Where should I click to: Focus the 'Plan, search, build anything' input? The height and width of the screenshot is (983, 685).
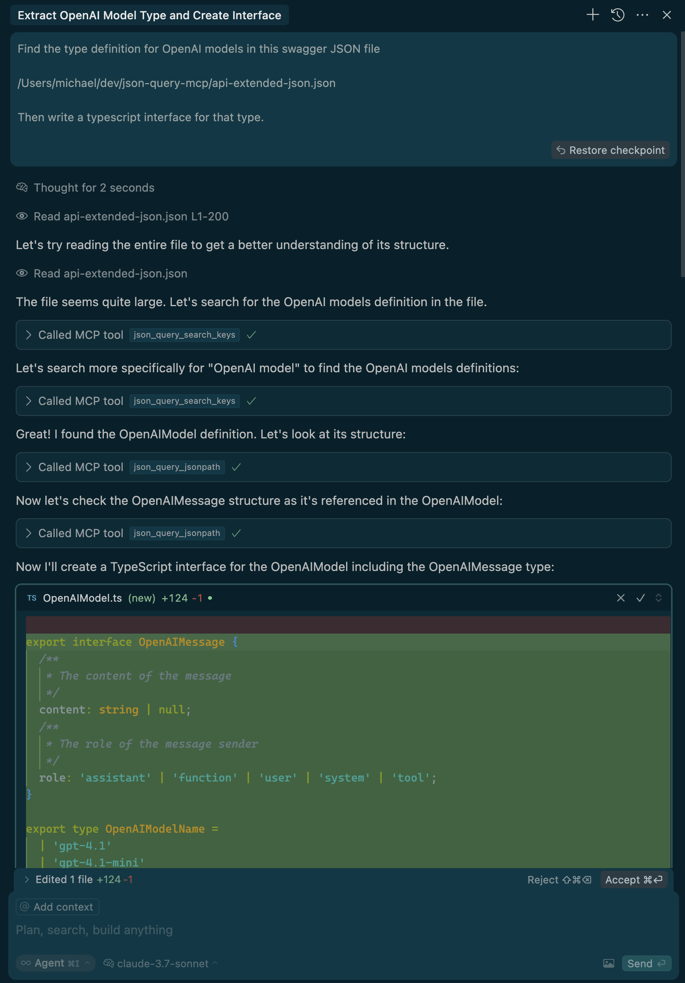click(x=343, y=930)
